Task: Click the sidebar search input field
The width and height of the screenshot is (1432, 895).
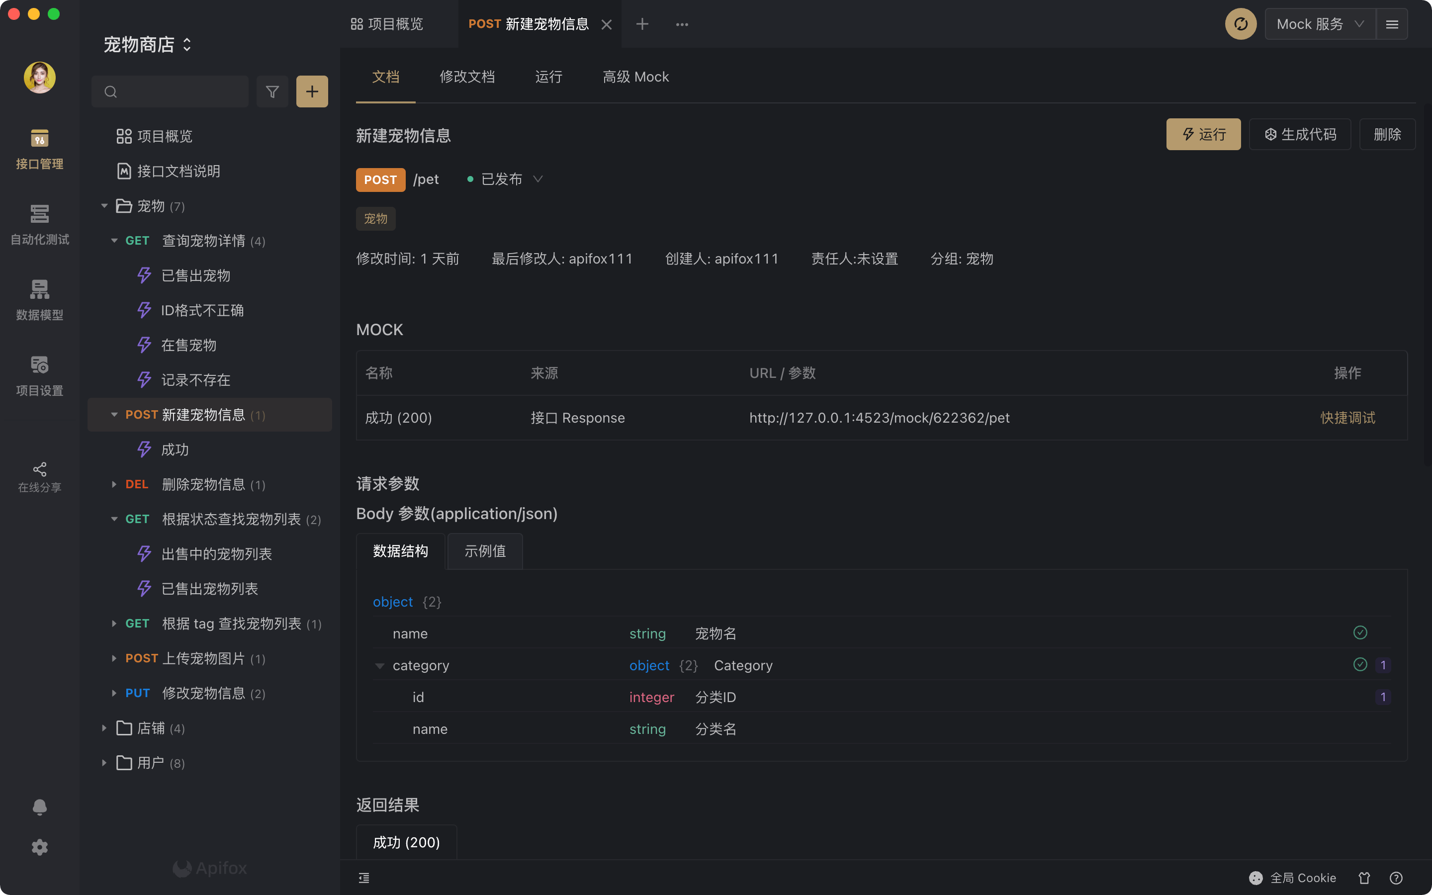Action: [x=178, y=92]
